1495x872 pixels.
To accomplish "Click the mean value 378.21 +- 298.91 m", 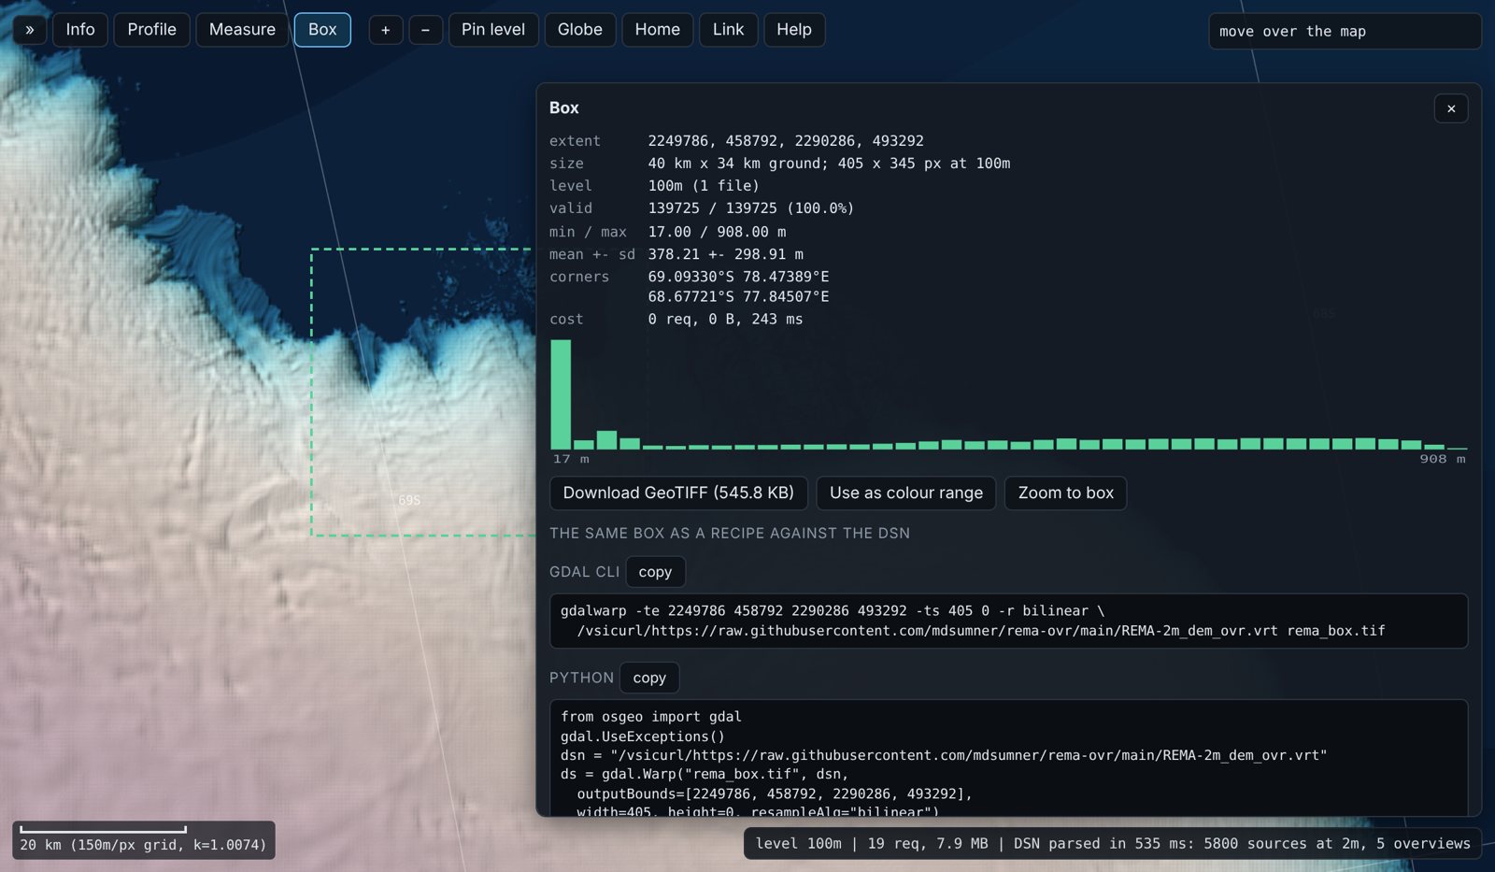I will click(726, 254).
